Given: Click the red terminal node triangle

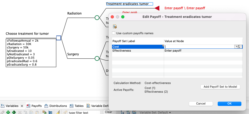Looking at the screenshot, I should click(x=157, y=8).
